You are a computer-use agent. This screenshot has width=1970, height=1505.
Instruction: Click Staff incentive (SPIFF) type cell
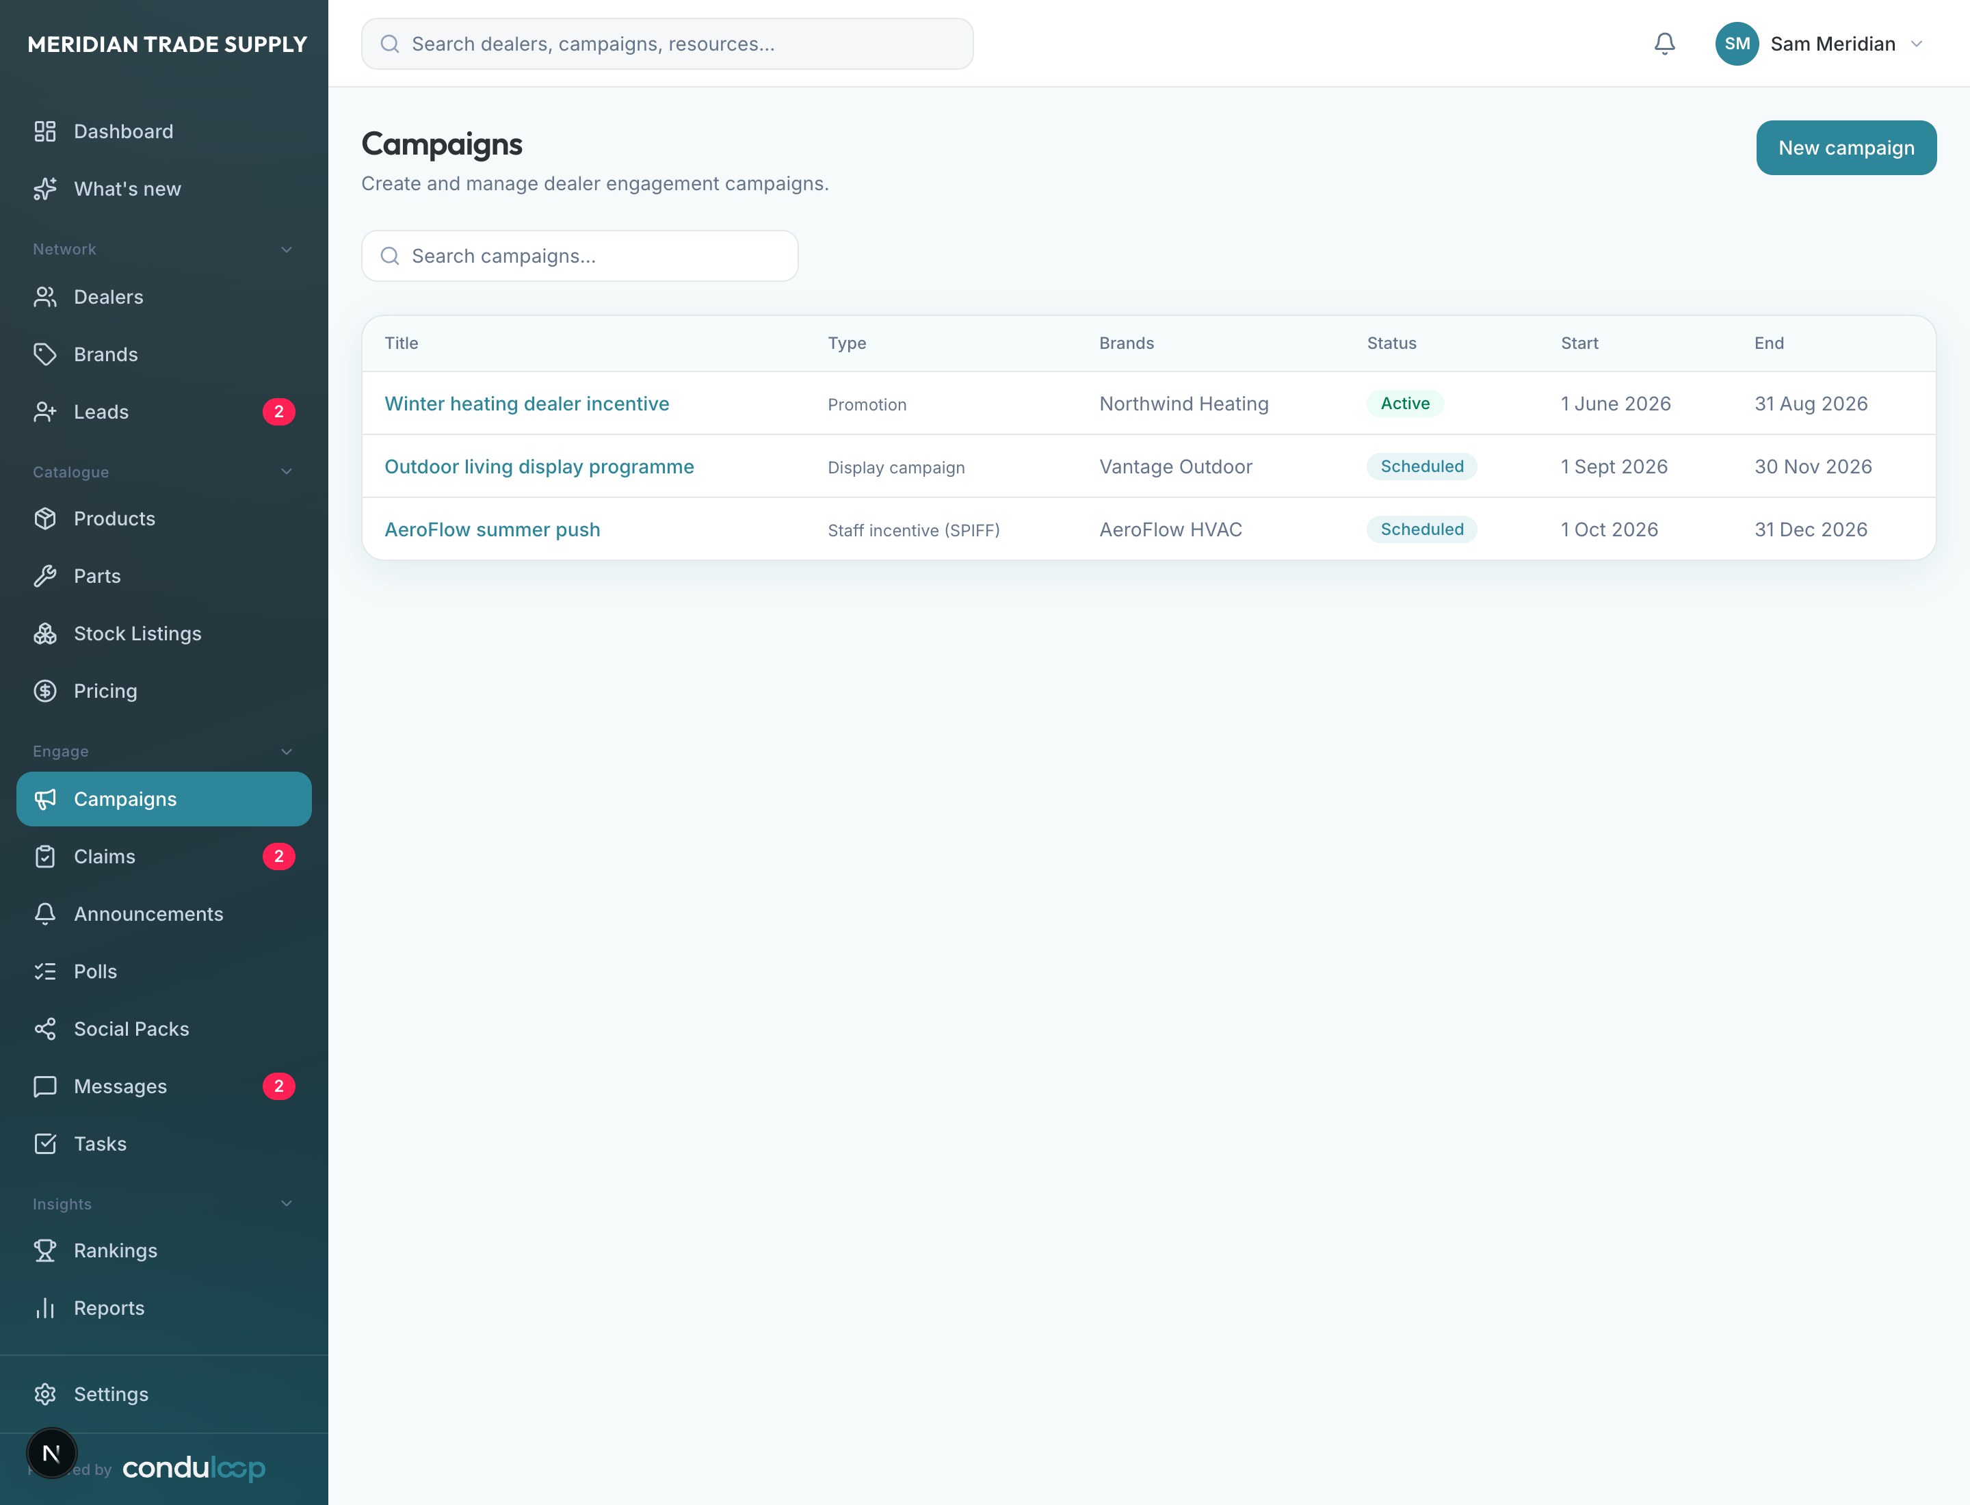[913, 530]
